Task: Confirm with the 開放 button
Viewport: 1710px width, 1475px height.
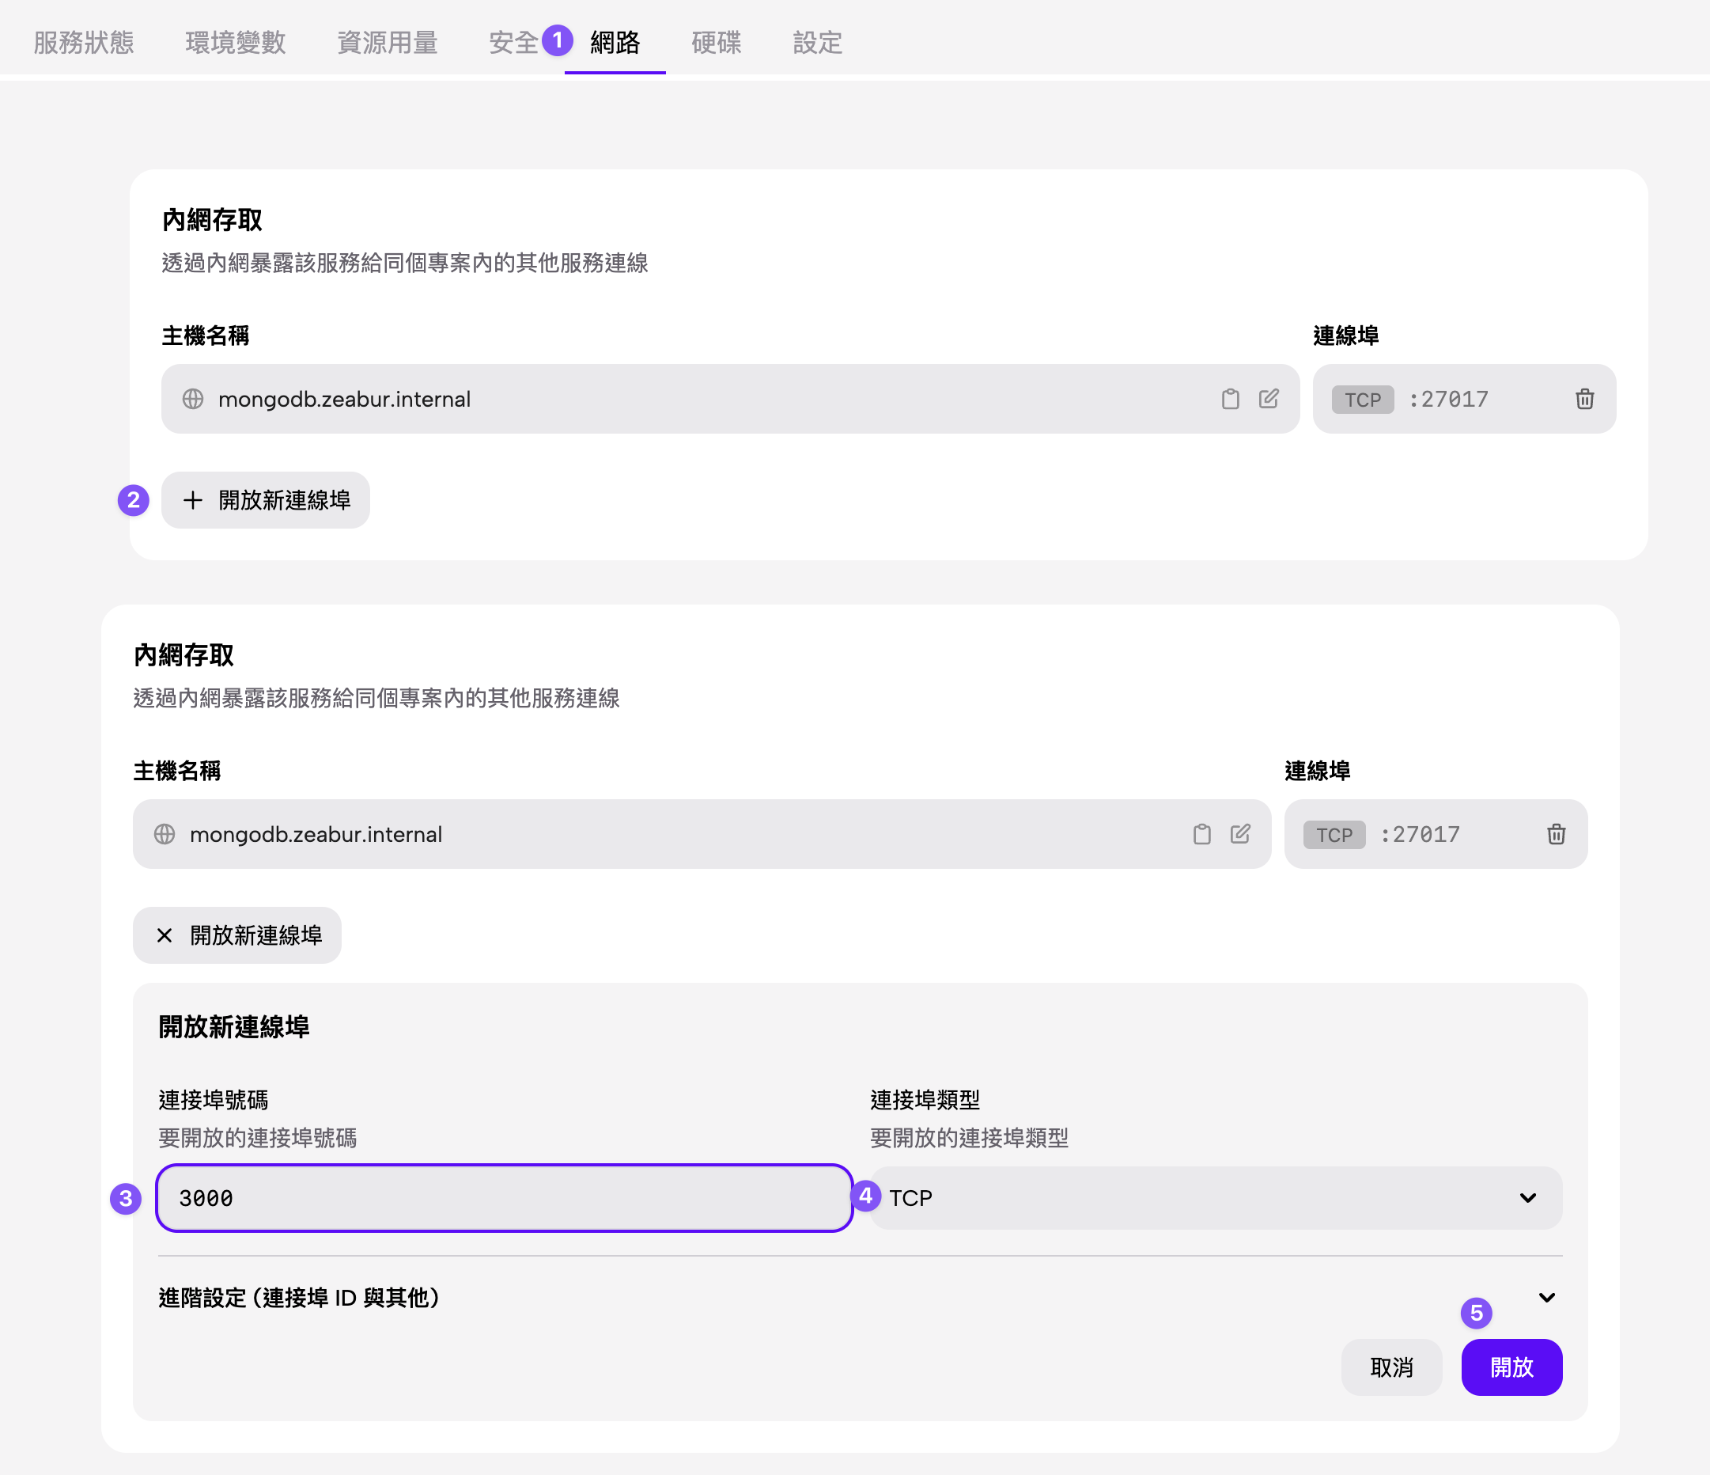Action: [1511, 1367]
